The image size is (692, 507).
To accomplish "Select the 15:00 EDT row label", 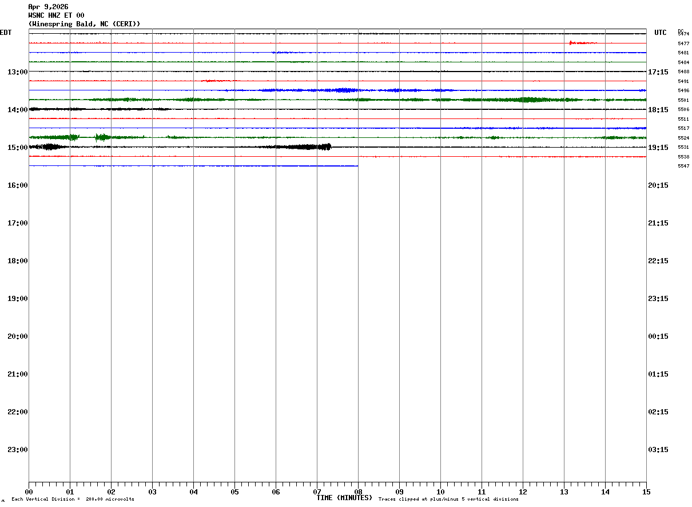I will (18, 148).
